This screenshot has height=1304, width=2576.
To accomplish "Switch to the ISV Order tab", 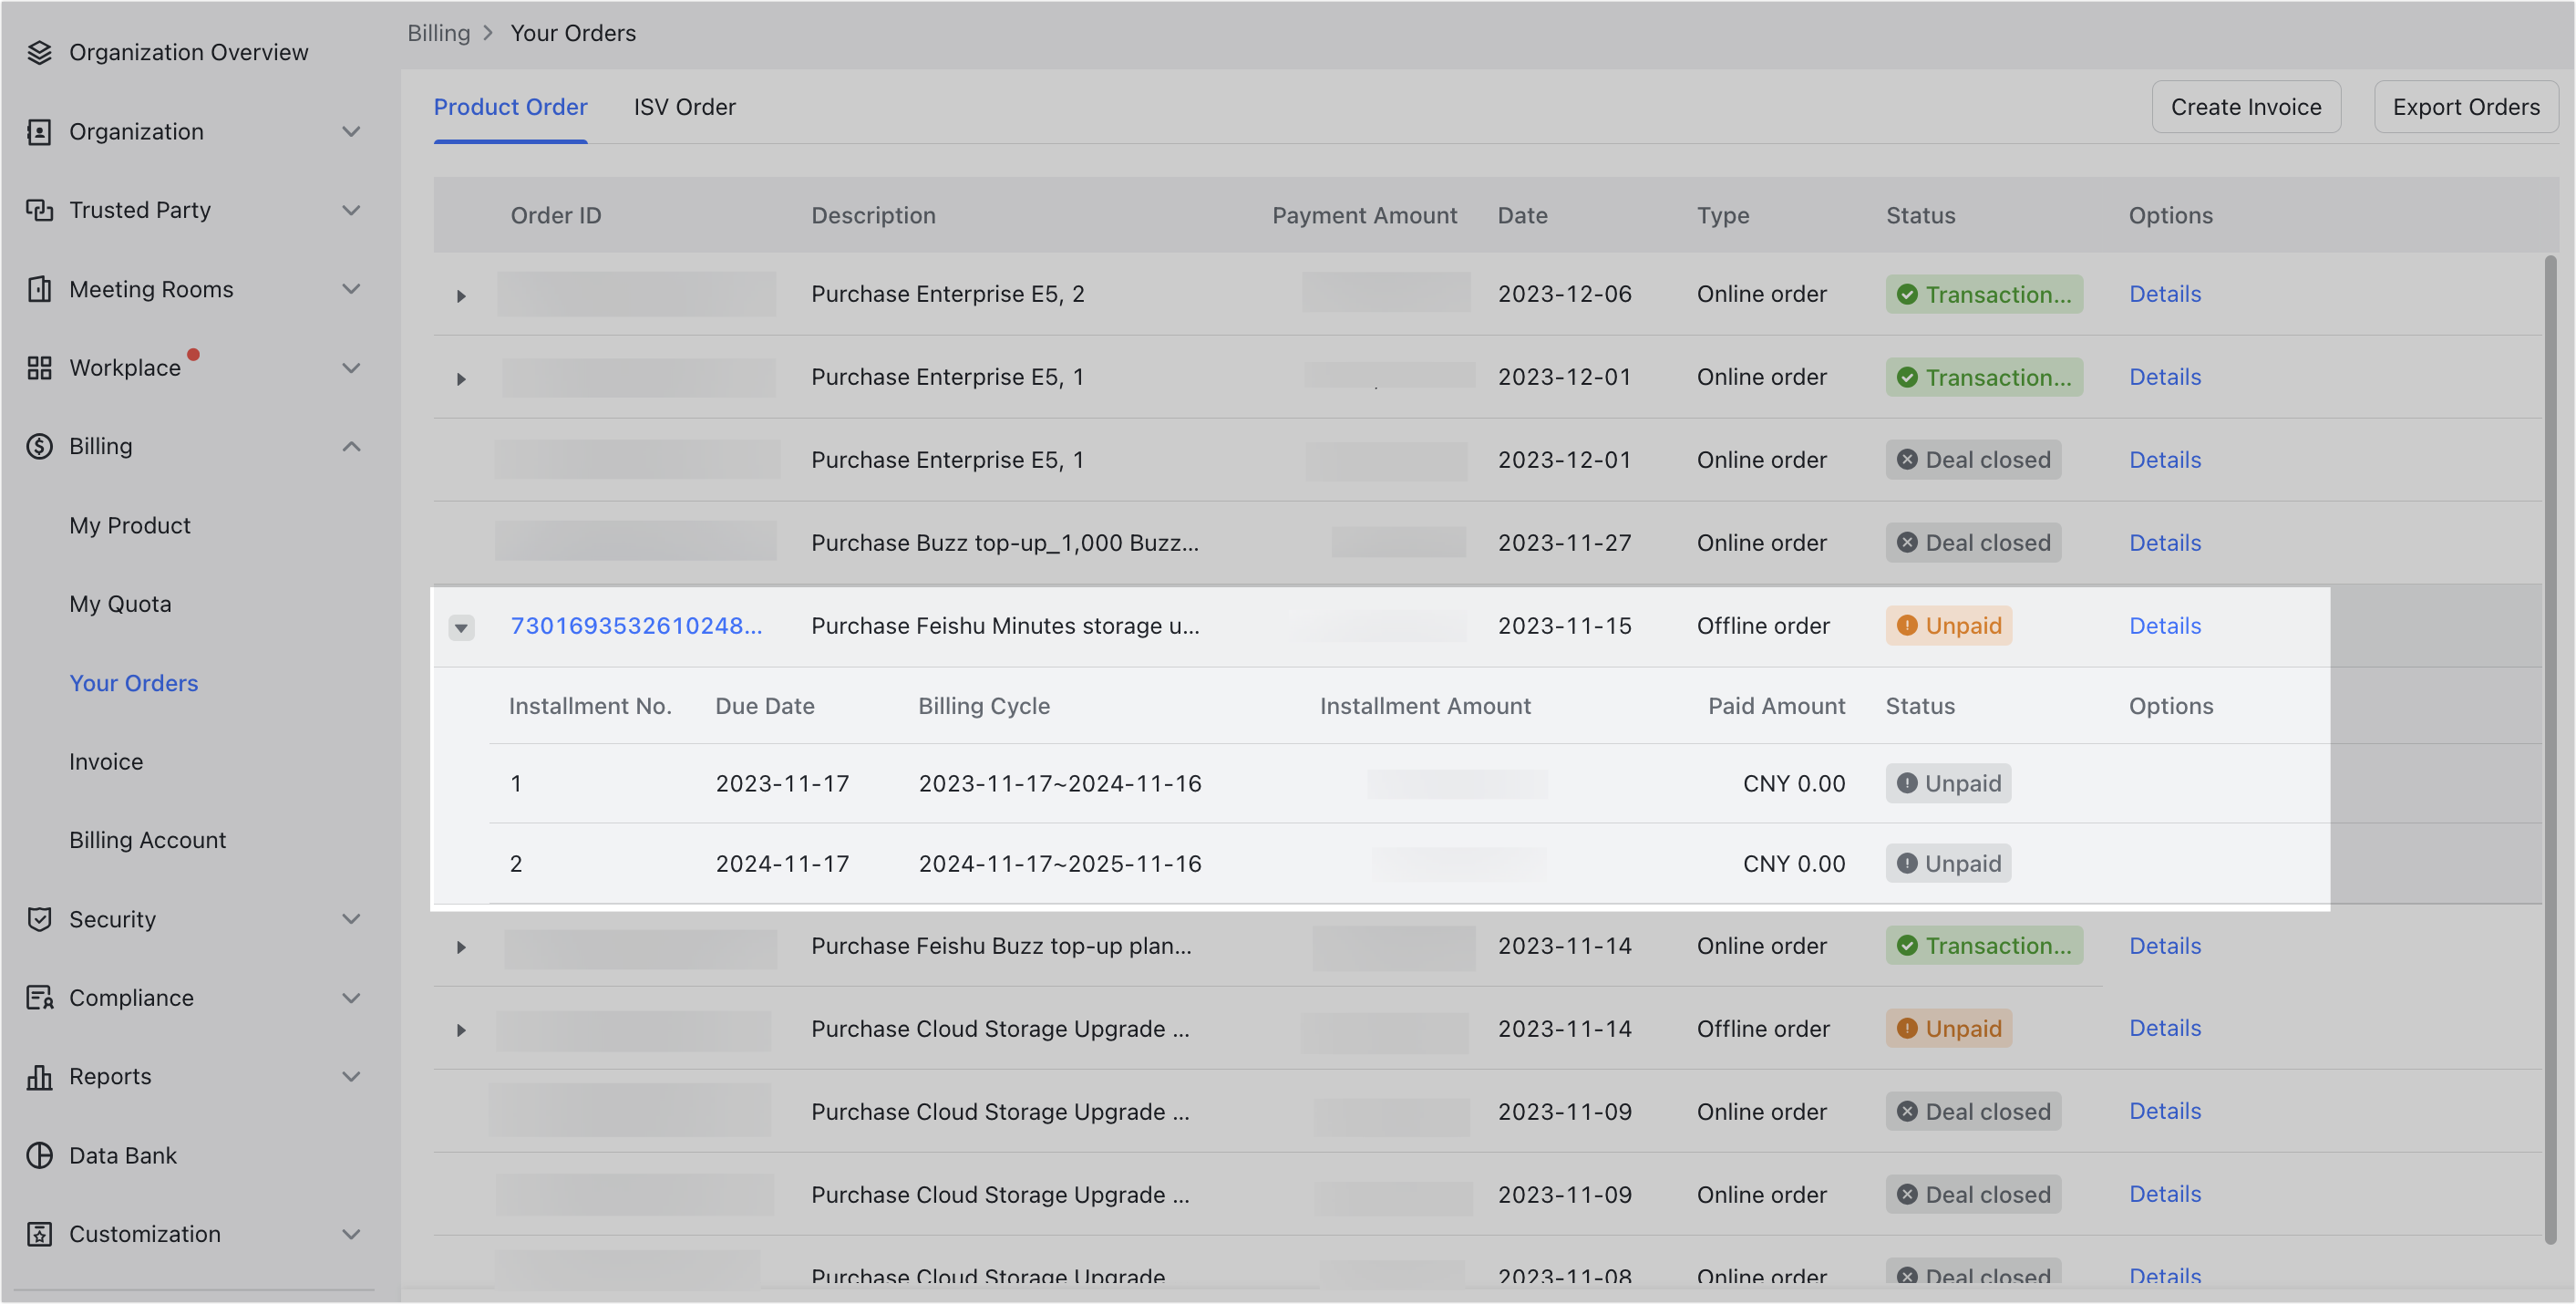I will point(684,106).
